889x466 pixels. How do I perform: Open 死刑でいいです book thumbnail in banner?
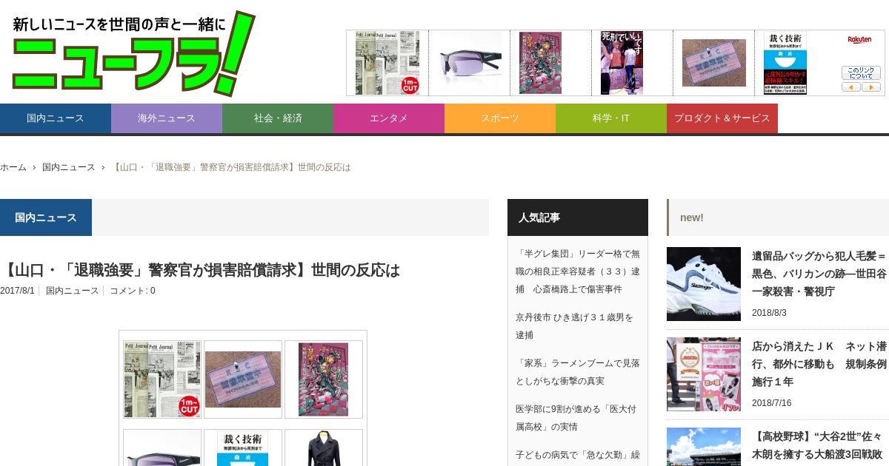622,63
